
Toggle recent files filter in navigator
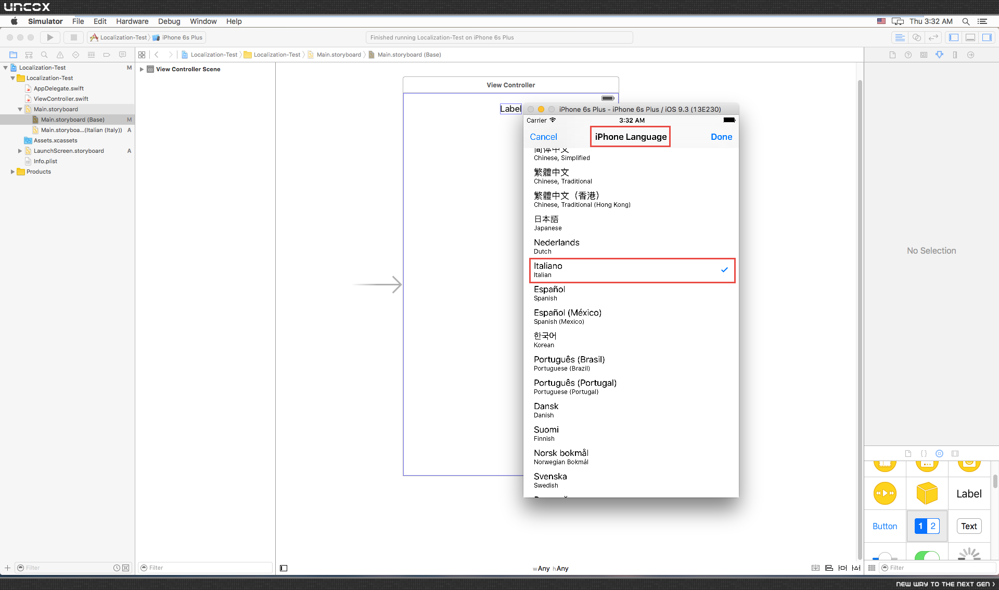click(x=117, y=568)
